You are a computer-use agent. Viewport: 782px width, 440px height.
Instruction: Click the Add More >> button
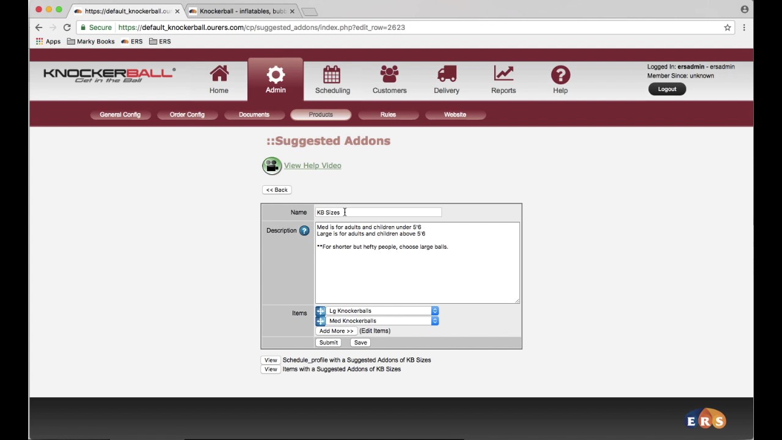tap(336, 331)
